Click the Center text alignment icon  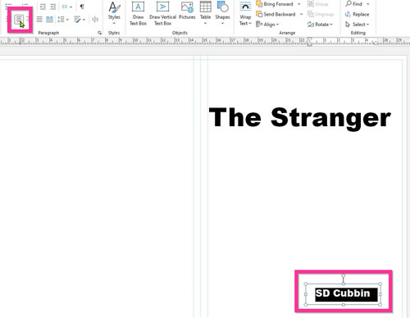click(19, 20)
